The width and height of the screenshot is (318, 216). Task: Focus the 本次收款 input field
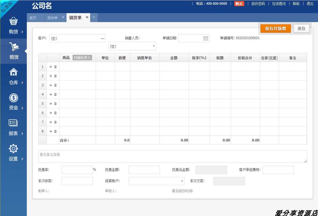[x=77, y=181]
